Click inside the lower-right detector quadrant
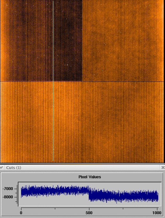 point(123,122)
